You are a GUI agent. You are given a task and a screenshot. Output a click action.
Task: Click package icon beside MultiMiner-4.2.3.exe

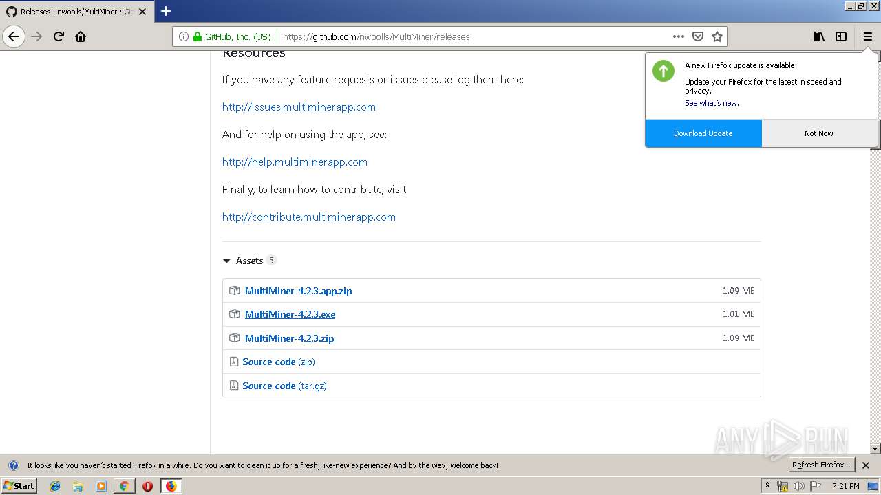[234, 314]
